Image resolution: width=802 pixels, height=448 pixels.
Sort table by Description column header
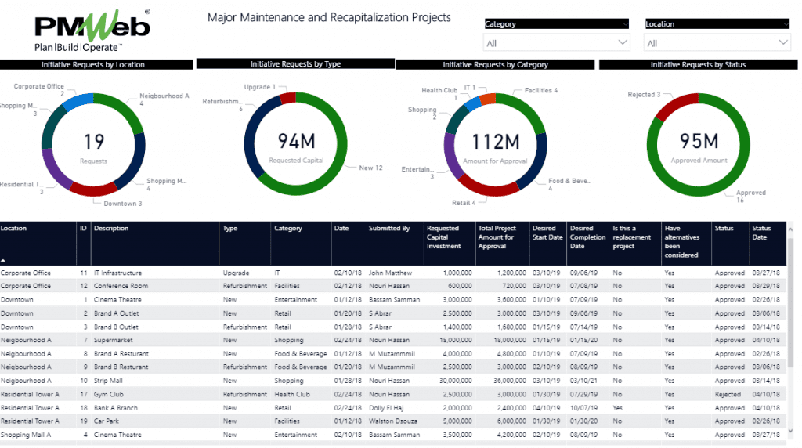(x=111, y=228)
